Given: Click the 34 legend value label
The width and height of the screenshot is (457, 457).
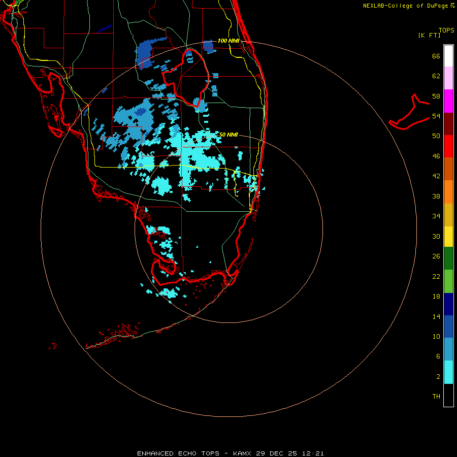Looking at the screenshot, I should pos(436,216).
